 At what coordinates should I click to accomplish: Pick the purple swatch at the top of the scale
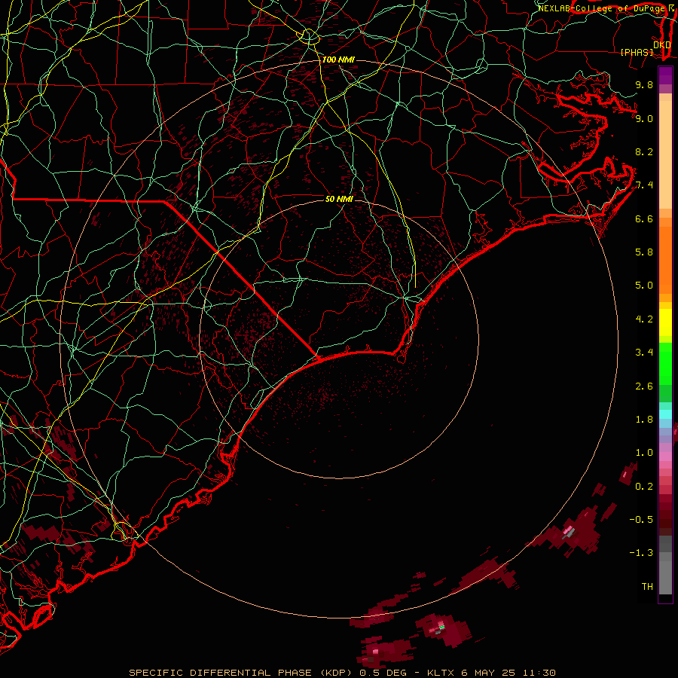tap(665, 75)
